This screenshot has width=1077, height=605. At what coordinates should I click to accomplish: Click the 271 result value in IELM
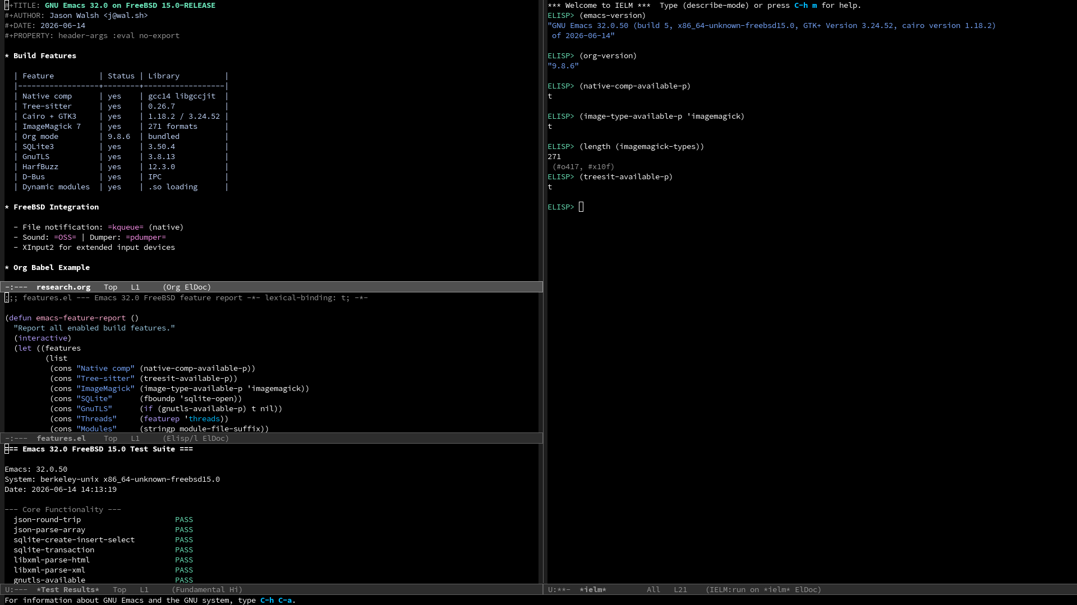click(554, 156)
